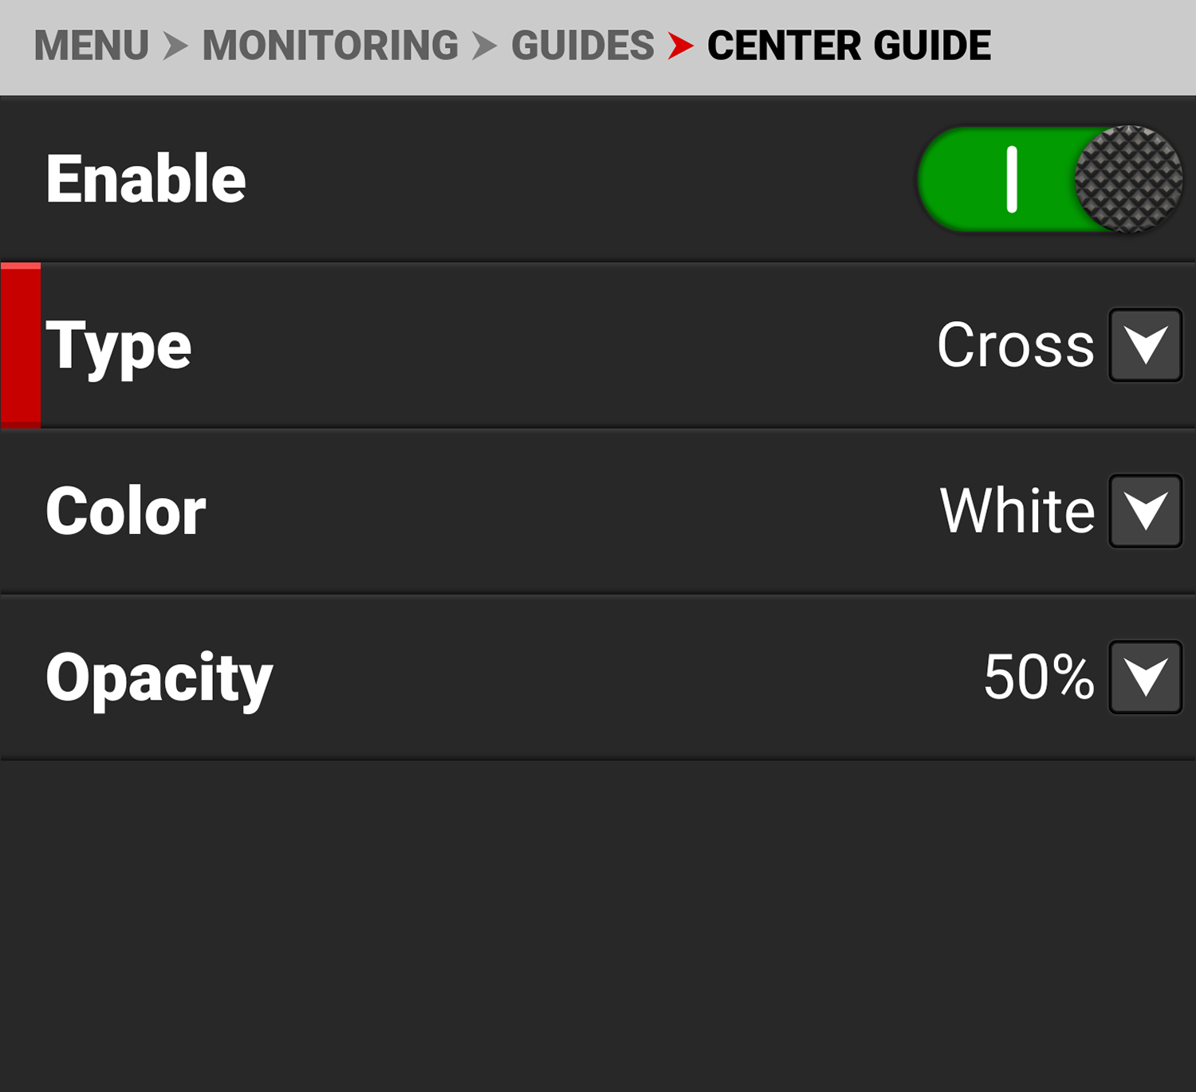Screen dimensions: 1196x1092
Task: Select the Opacity row label
Action: (x=159, y=677)
